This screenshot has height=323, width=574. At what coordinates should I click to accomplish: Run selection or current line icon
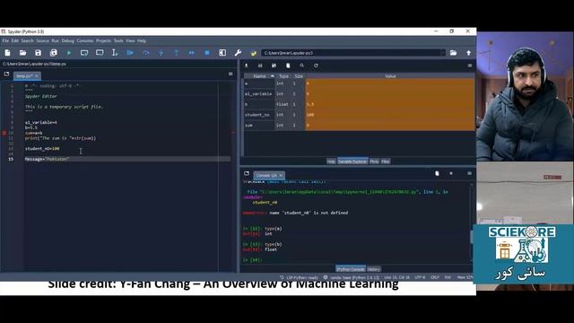(x=115, y=53)
